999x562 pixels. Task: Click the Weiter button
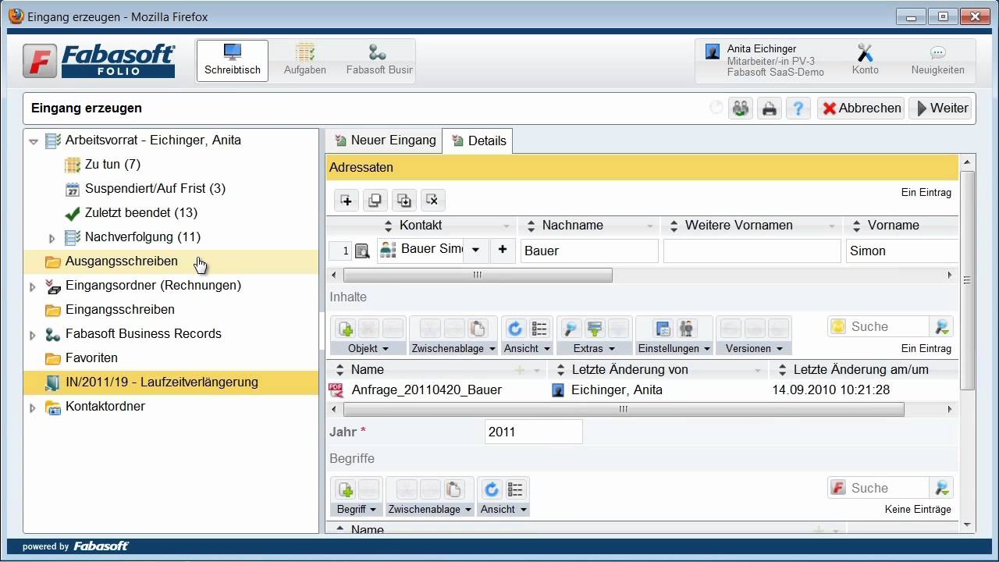941,108
